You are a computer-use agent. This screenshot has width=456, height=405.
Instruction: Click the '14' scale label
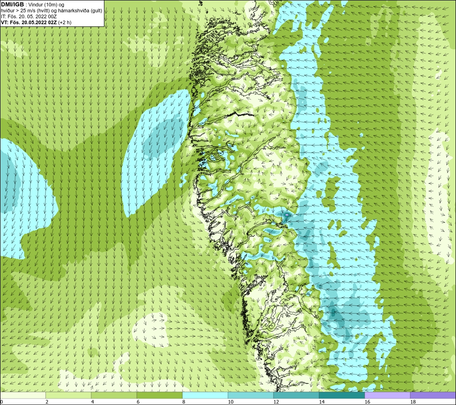tap(321, 402)
